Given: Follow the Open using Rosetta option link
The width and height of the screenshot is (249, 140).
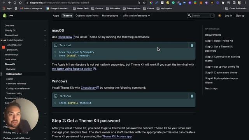Looking at the screenshot, I should (72, 69).
